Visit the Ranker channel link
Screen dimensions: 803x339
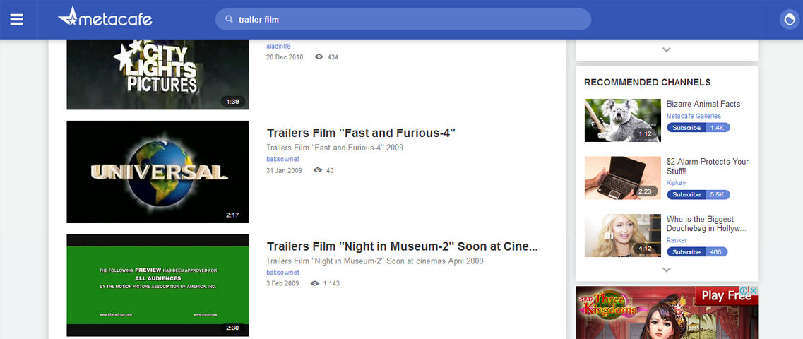(677, 240)
